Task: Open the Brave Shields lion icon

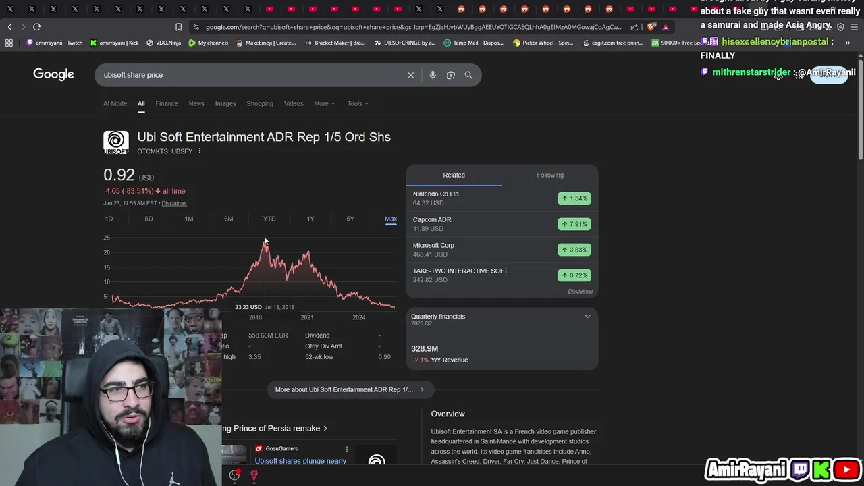Action: pyautogui.click(x=651, y=27)
